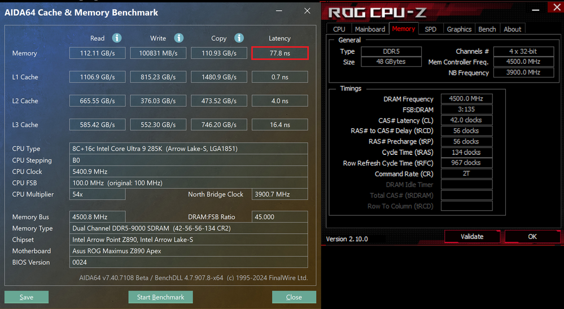This screenshot has width=564, height=309.
Task: Click the Type field showing DDR5 in CPU-Z
Action: click(x=391, y=51)
